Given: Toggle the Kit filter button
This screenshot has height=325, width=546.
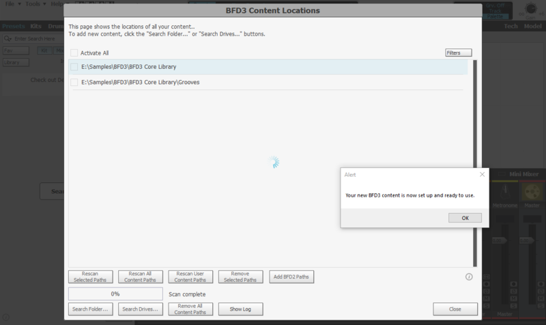Looking at the screenshot, I should point(44,51).
